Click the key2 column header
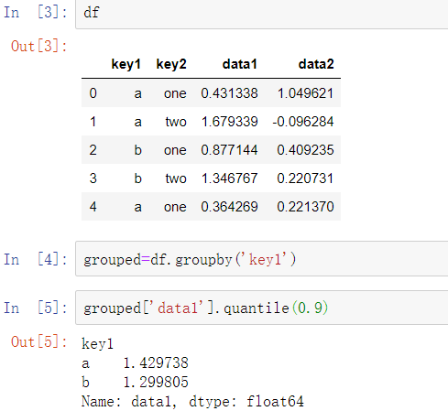 pyautogui.click(x=171, y=64)
